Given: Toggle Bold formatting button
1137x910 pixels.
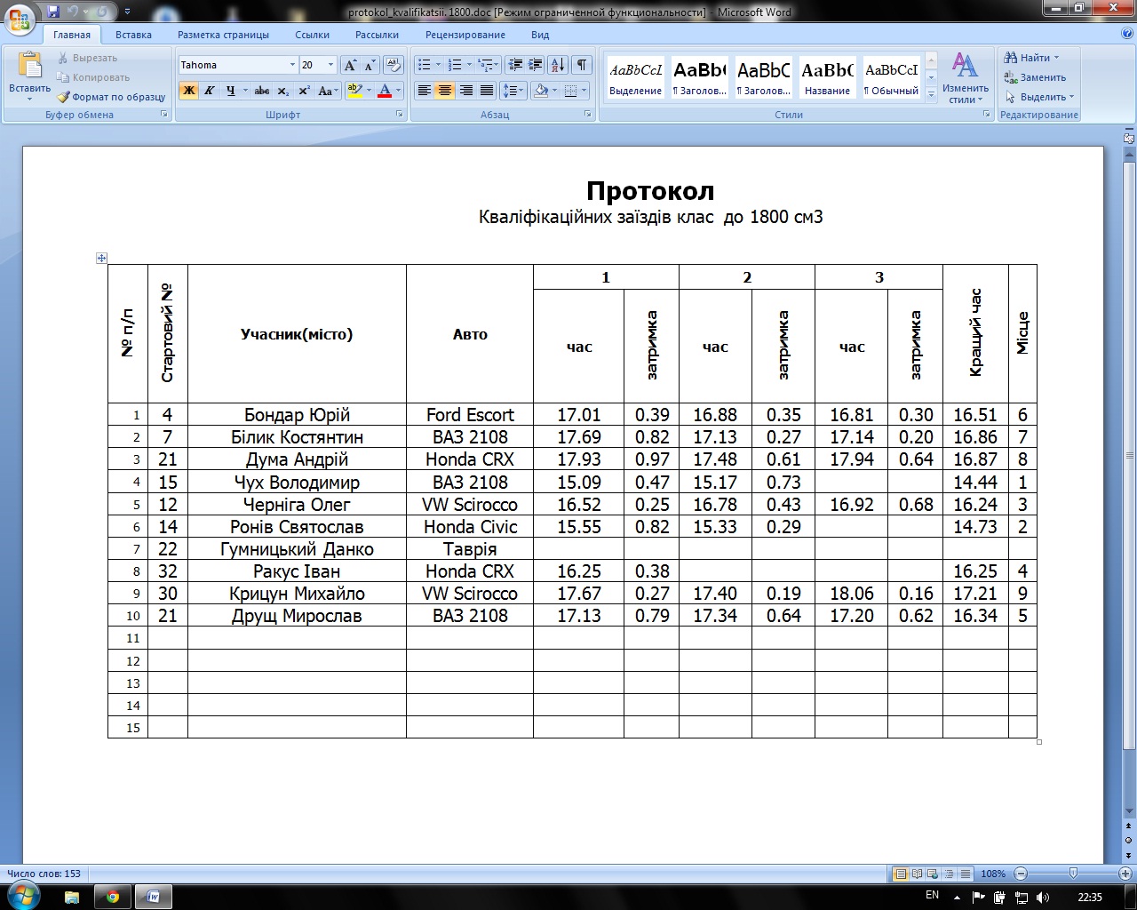Looking at the screenshot, I should 188,91.
